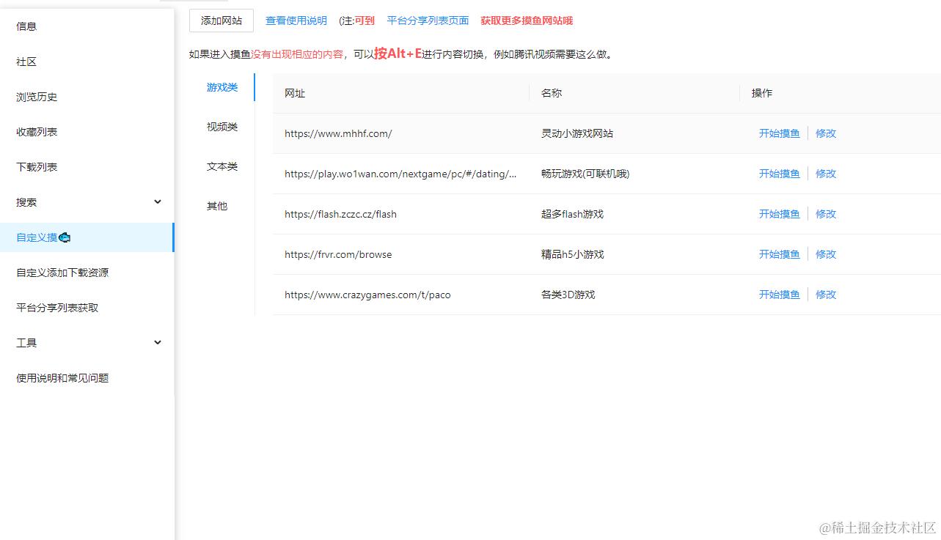Open the 平台分享列表页面 link
The height and width of the screenshot is (540, 941).
pos(428,21)
